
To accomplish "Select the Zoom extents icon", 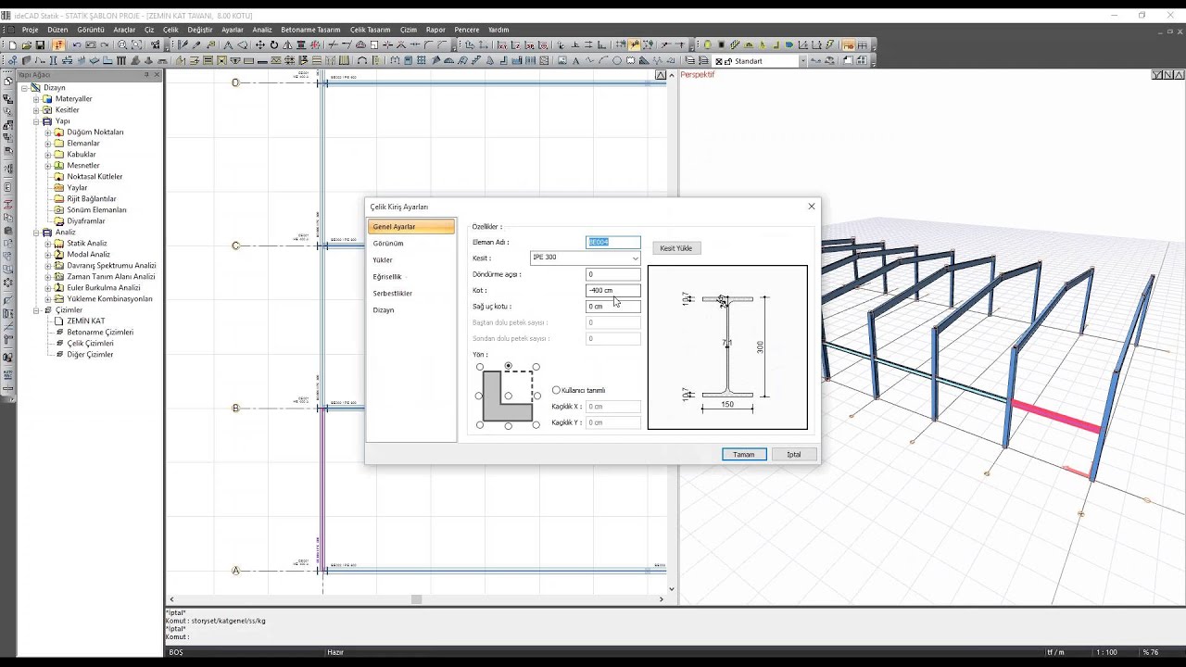I will 136,44.
